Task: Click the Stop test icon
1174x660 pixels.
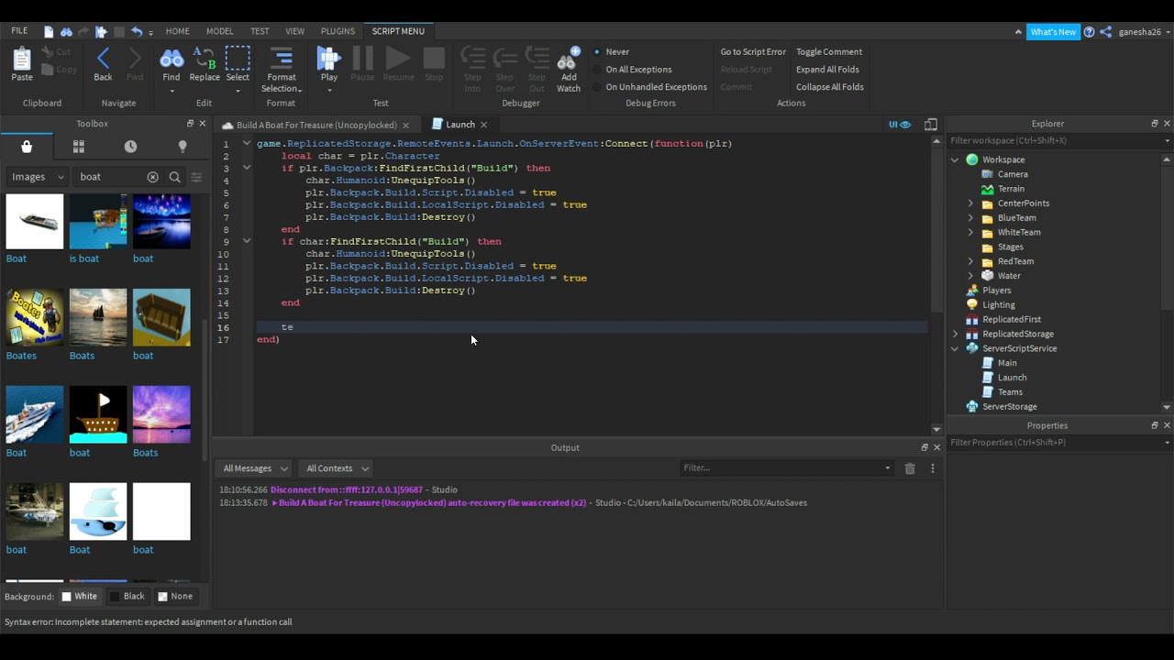Action: coord(434,59)
